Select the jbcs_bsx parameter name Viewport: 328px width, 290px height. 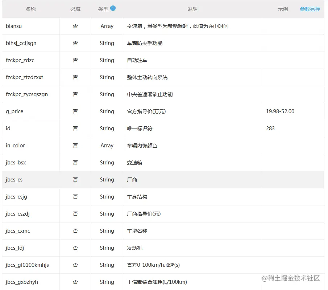click(x=16, y=163)
